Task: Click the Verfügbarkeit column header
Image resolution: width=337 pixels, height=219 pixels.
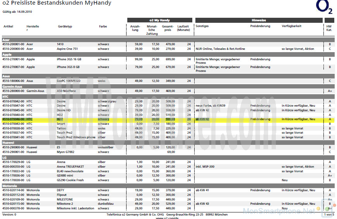Action: (291, 26)
